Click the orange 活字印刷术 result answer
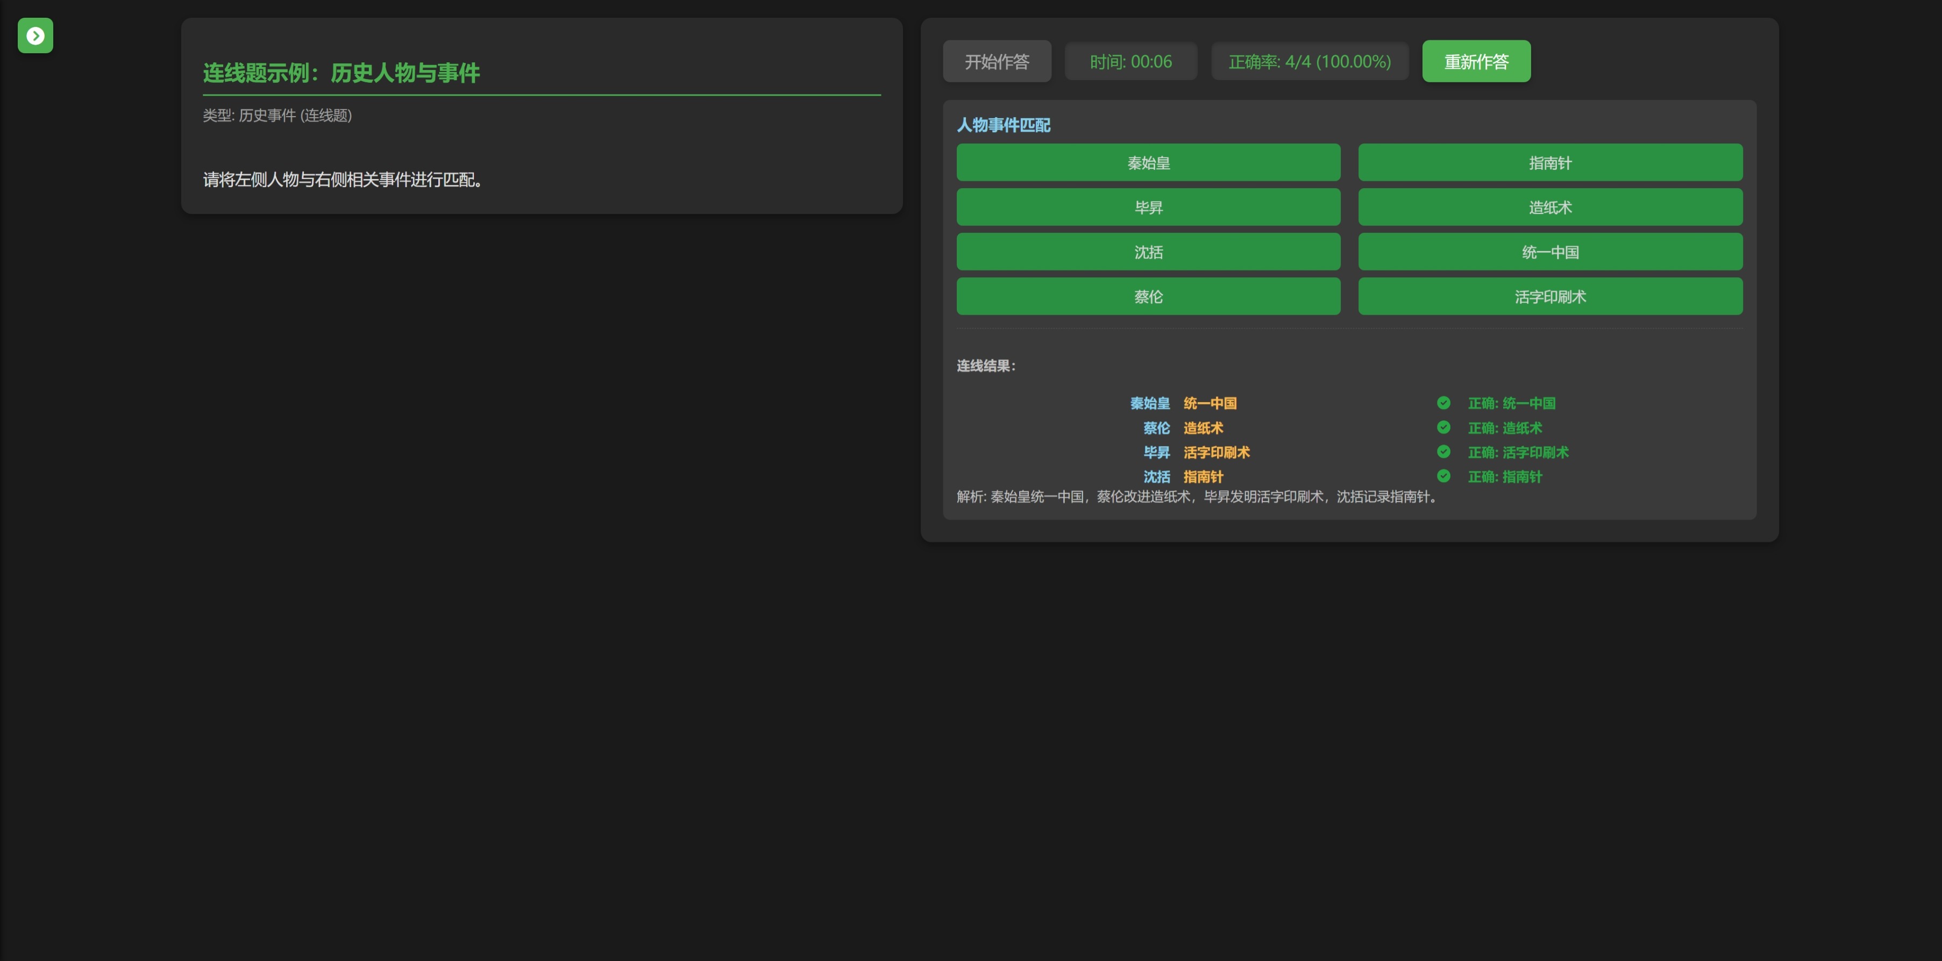The width and height of the screenshot is (1942, 961). point(1216,453)
